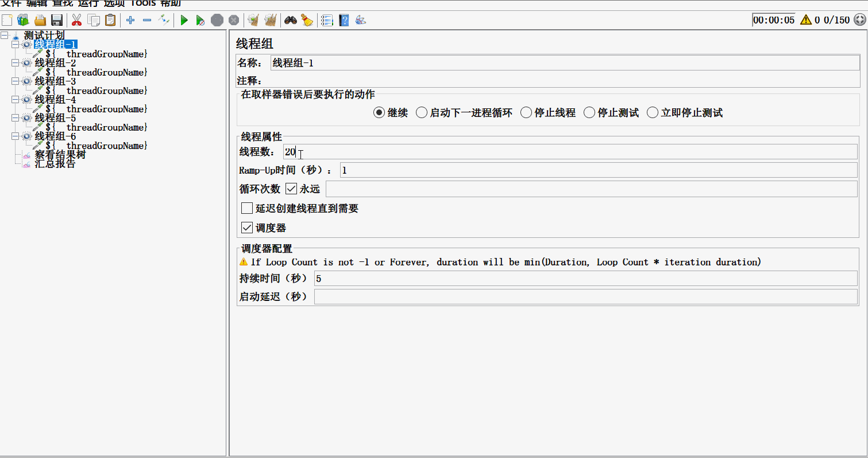Click the grey Stop octagon icon
The height and width of the screenshot is (458, 868).
pos(217,21)
